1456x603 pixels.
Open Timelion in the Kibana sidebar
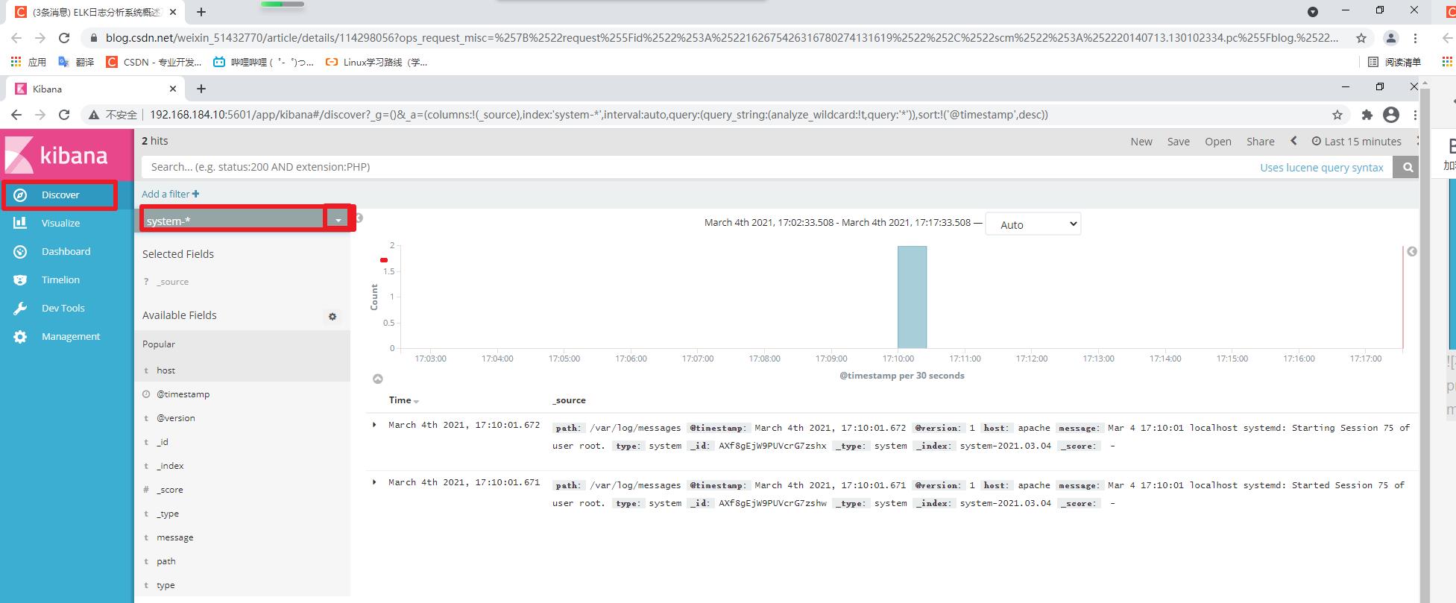[x=60, y=280]
